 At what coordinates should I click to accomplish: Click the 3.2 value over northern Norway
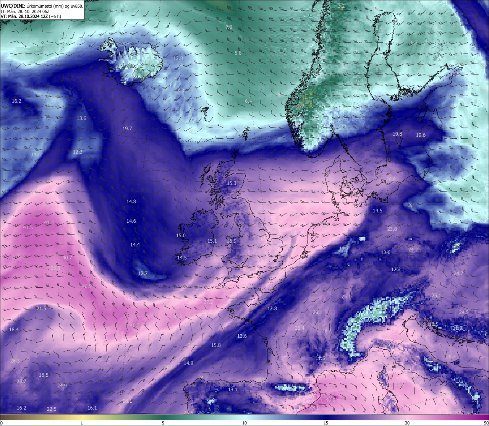pos(342,6)
